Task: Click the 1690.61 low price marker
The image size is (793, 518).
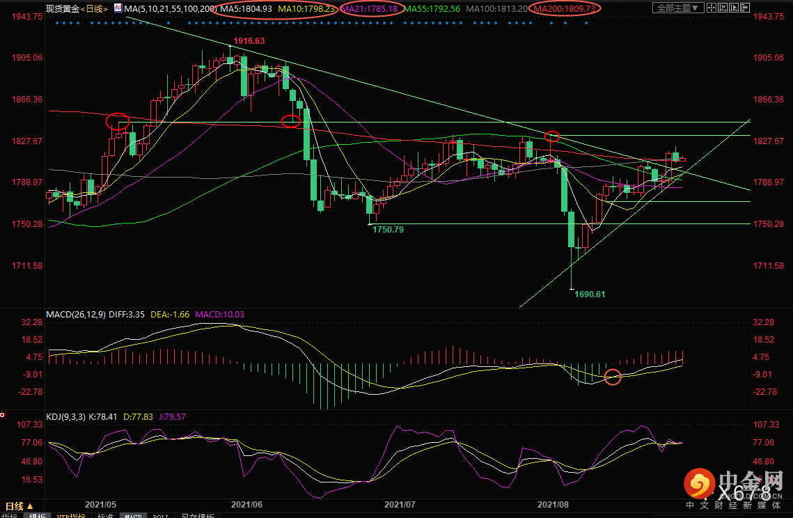Action: 590,294
